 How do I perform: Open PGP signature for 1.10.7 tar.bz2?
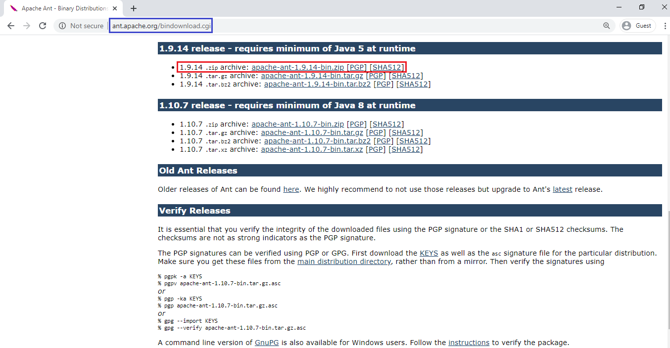pyautogui.click(x=383, y=141)
